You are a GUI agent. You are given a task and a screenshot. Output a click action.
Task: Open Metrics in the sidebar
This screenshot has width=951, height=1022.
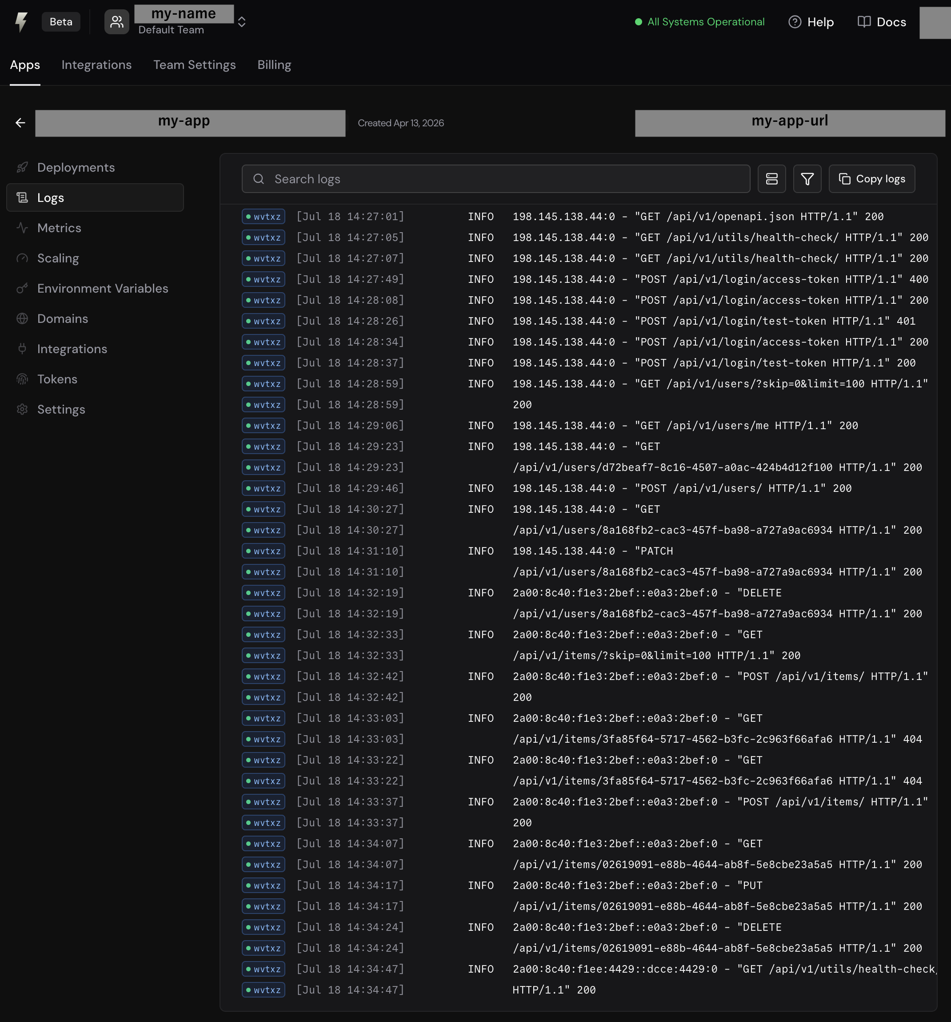pos(95,228)
